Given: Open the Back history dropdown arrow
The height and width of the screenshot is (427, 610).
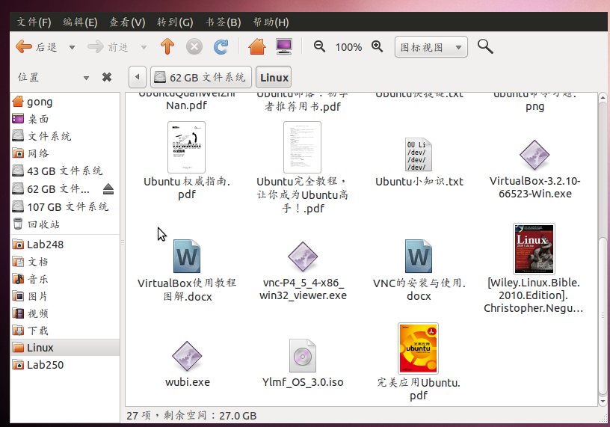Looking at the screenshot, I should (72, 48).
